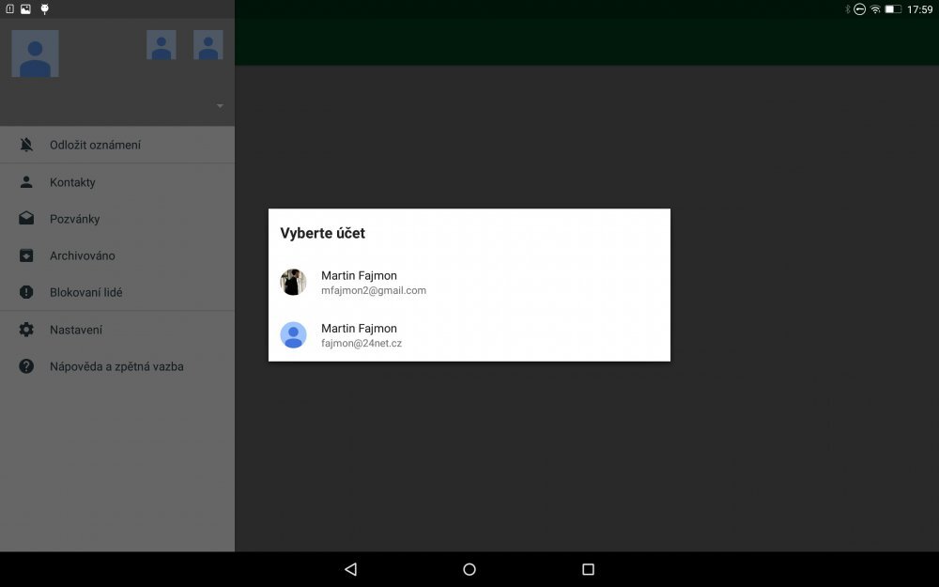Screen dimensions: 939x587
Task: Click the Nápověda a zpětná vazba link
Action: pos(116,366)
